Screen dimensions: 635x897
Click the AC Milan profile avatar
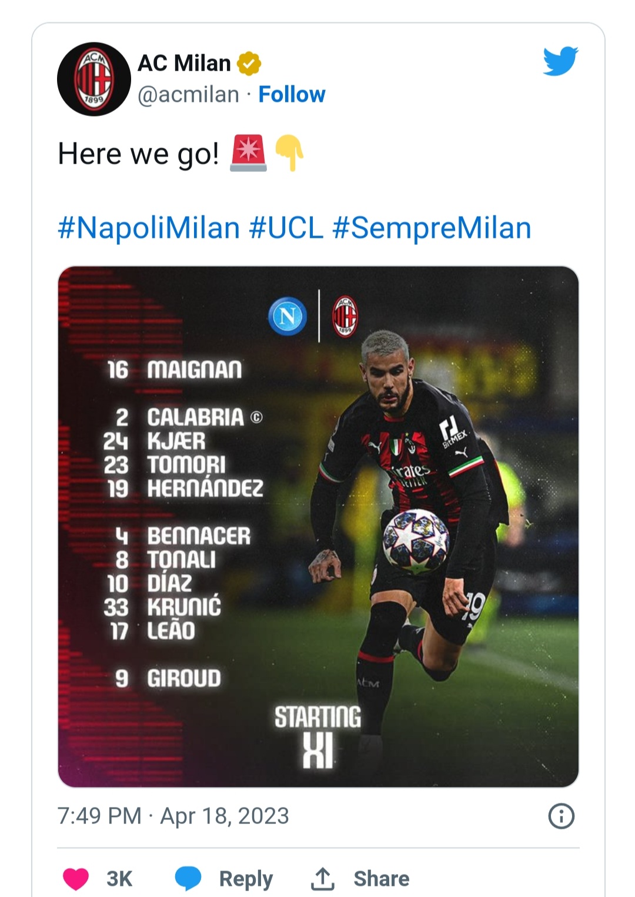point(93,79)
